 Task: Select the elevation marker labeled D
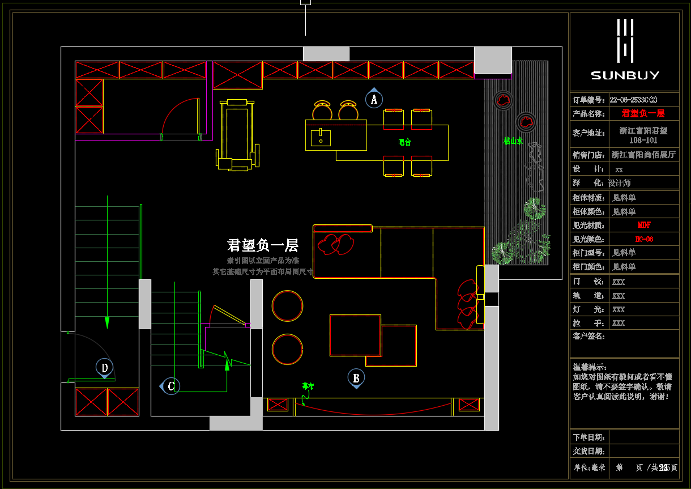pyautogui.click(x=104, y=368)
